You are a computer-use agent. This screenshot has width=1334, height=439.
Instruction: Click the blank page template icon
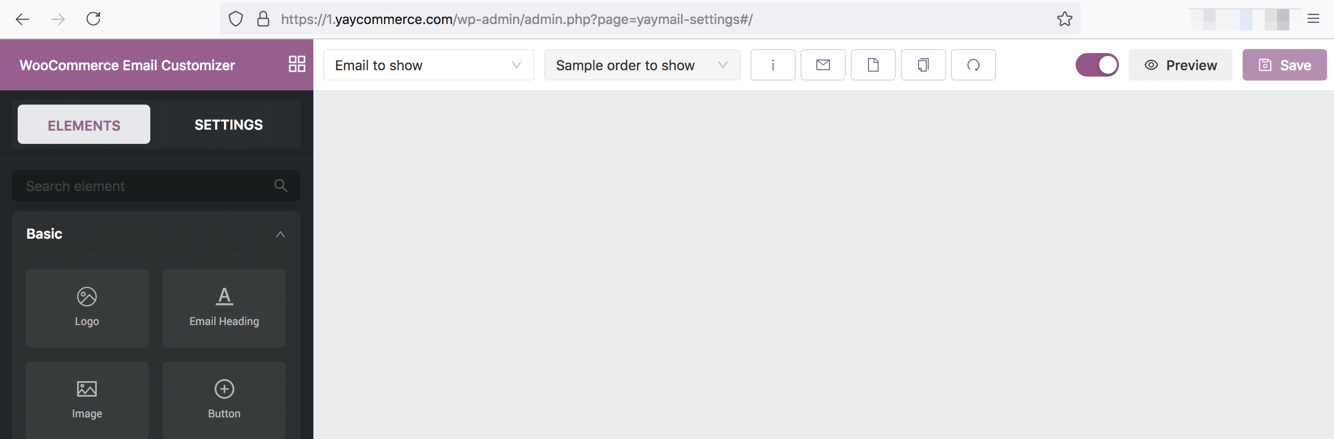873,65
